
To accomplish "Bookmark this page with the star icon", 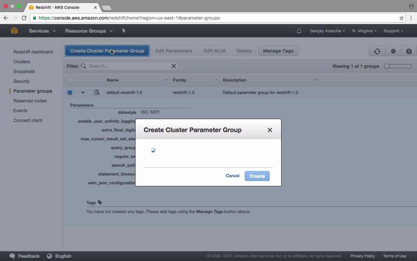I will (x=402, y=18).
